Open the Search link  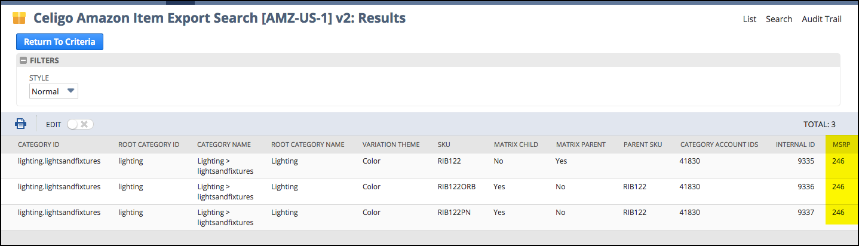[x=779, y=19]
